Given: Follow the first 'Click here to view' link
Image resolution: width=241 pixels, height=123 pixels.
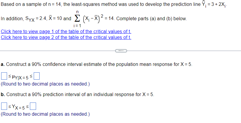Looking at the screenshot, I should (66, 31).
